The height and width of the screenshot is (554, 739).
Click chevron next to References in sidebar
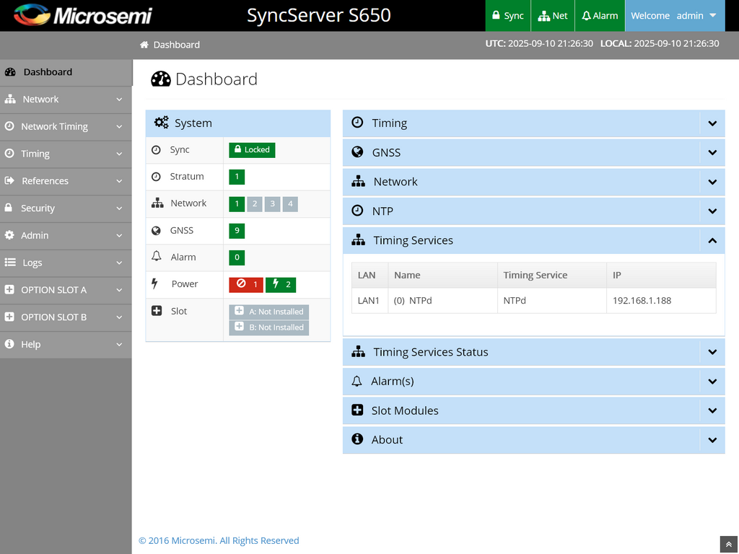[119, 181]
